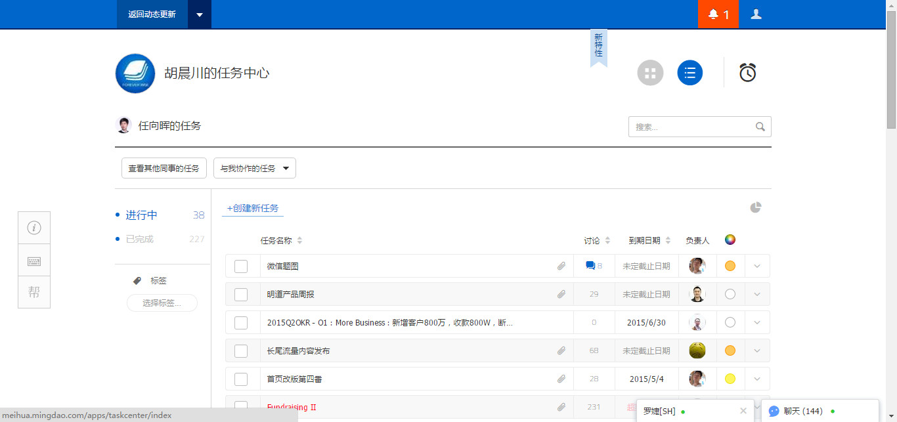Viewport: 897px width, 422px height.
Task: Open the alarm clock reminder icon
Action: point(747,72)
